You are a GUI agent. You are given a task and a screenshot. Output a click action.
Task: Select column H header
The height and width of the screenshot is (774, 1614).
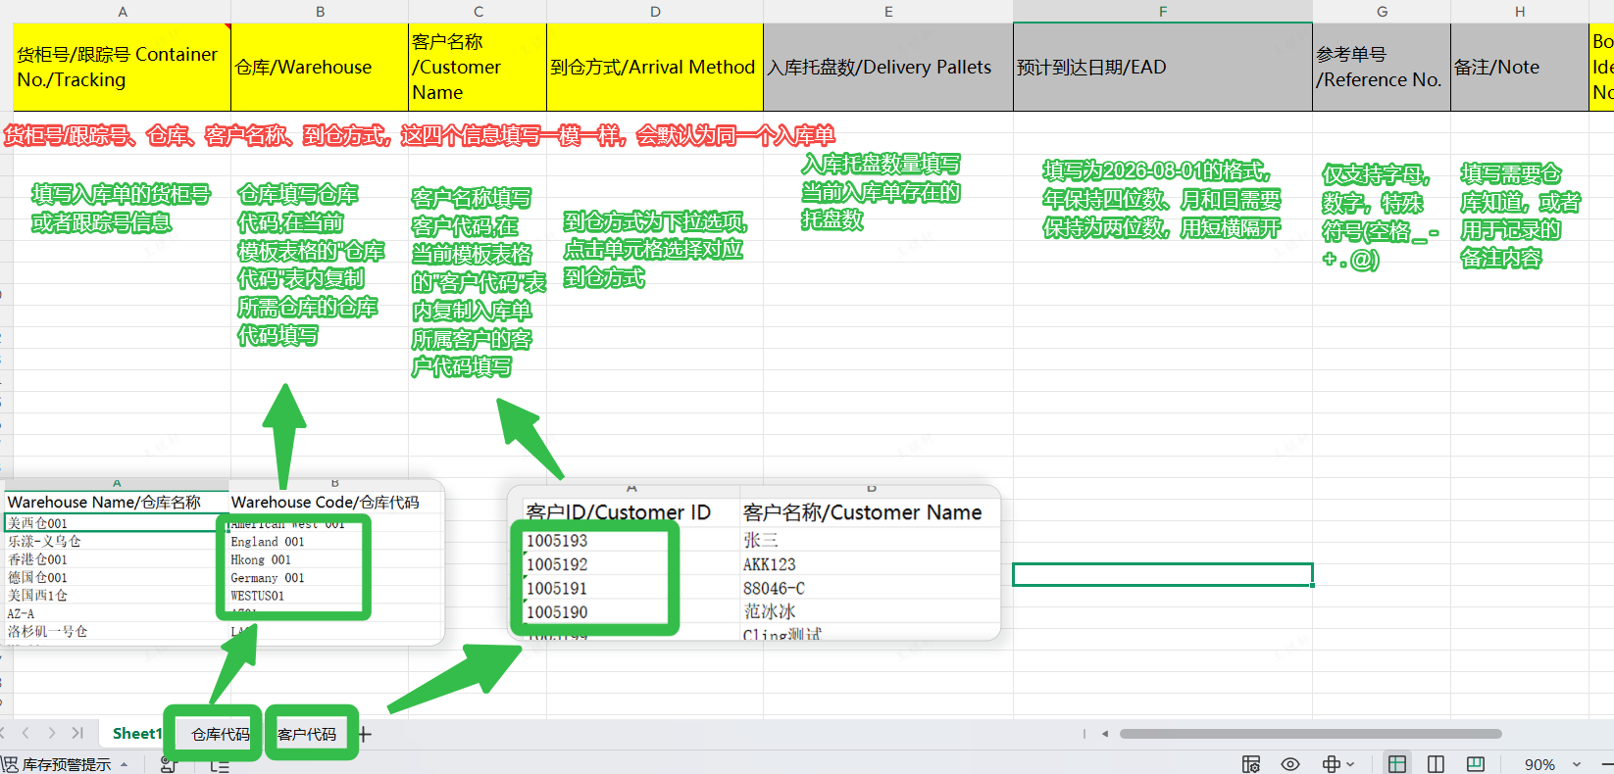pos(1520,12)
